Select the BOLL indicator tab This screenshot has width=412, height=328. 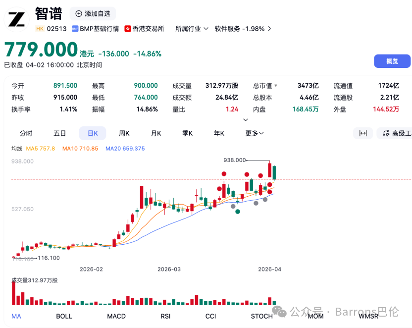click(64, 316)
